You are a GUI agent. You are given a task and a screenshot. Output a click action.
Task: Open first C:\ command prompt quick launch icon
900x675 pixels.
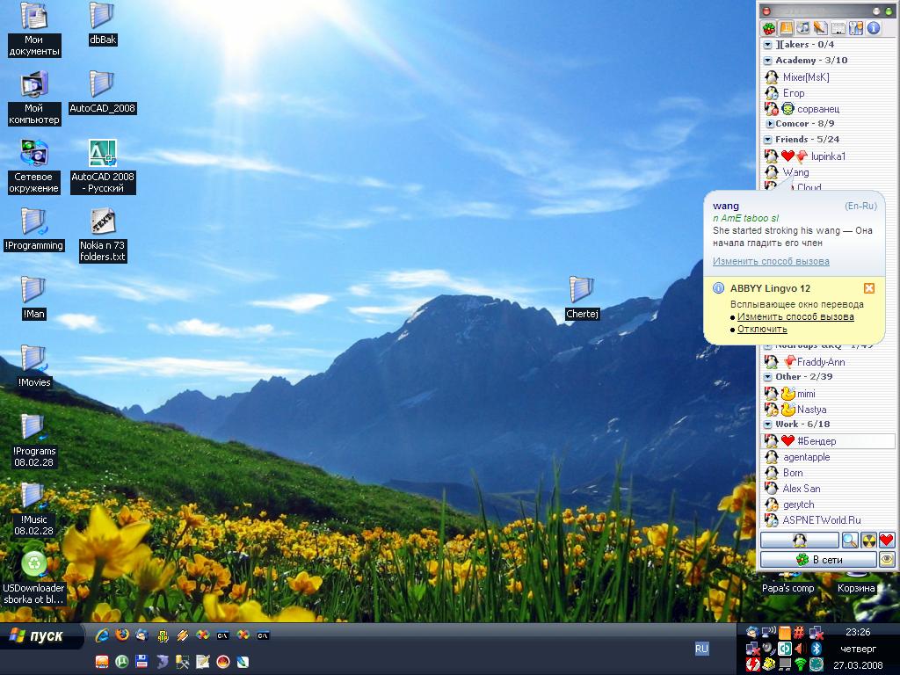222,635
